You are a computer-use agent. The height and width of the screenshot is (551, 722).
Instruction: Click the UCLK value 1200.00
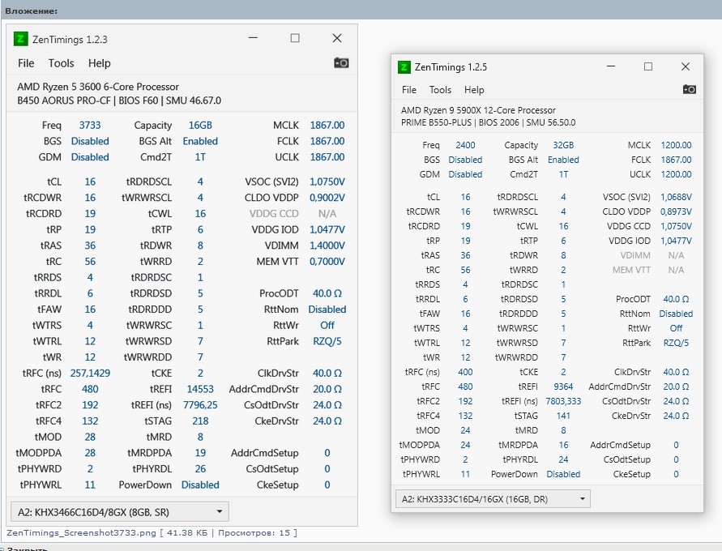pos(676,174)
